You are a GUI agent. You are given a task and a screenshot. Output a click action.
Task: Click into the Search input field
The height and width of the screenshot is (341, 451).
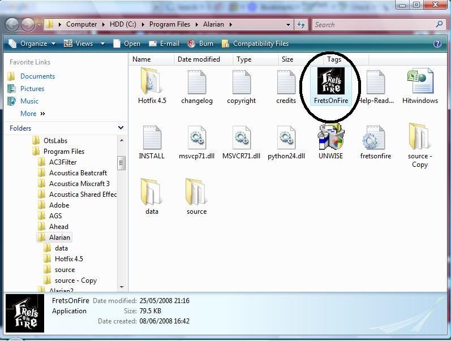[374, 24]
